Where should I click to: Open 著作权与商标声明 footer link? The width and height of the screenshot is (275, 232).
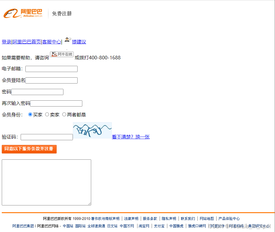[105, 218]
